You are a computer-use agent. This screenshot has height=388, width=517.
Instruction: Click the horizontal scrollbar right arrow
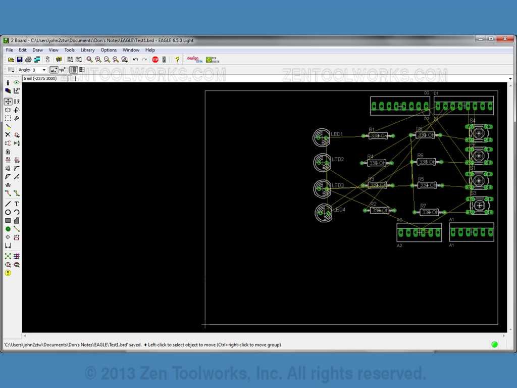503,336
